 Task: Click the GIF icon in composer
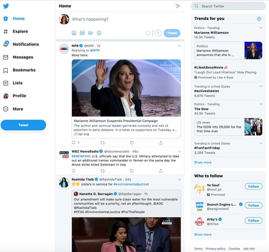pyautogui.click(x=82, y=33)
